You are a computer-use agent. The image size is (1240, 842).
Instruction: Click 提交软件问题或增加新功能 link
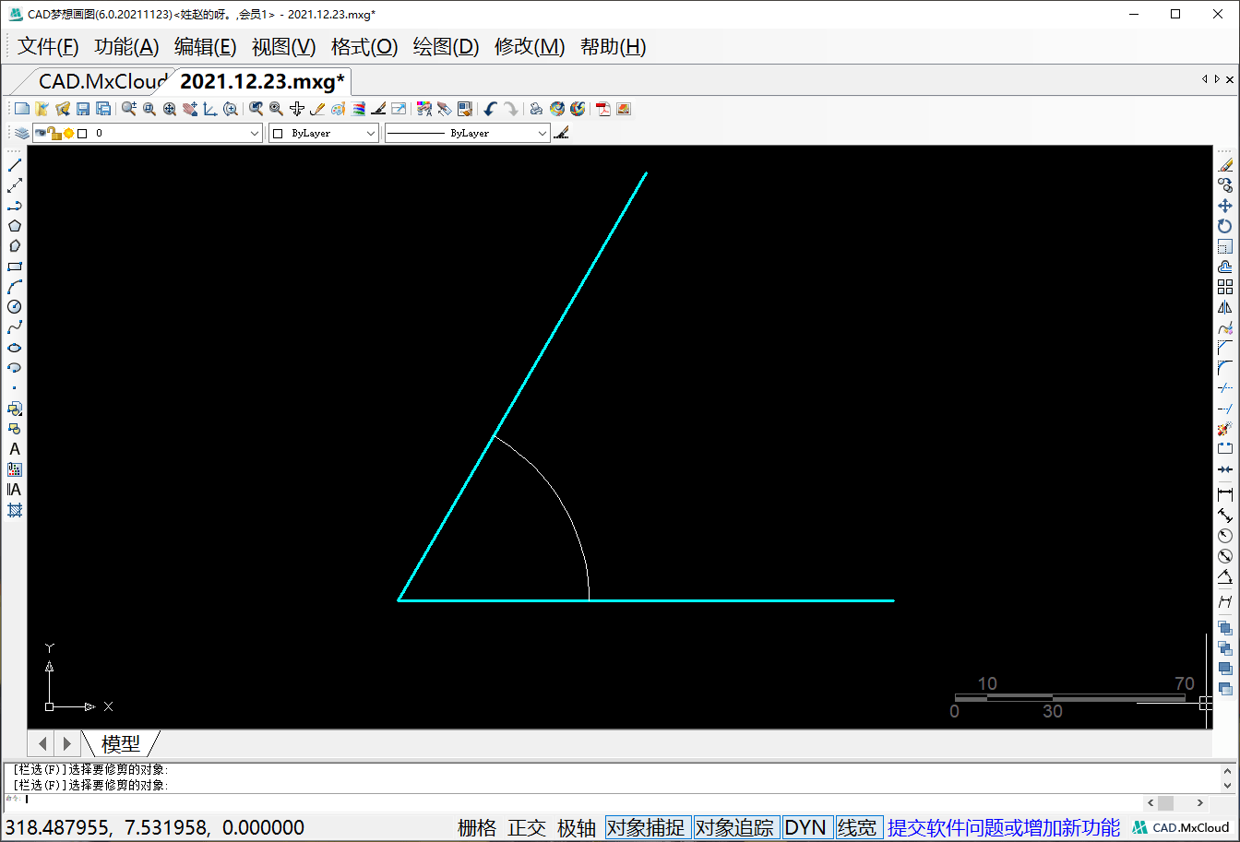pos(1004,827)
